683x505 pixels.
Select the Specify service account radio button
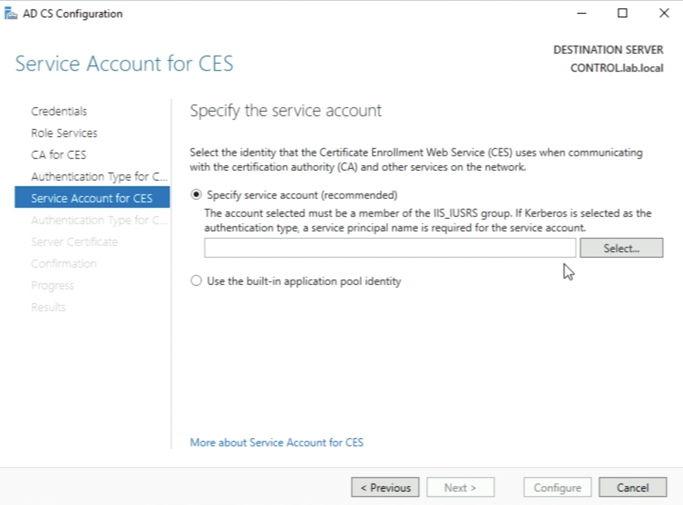click(x=196, y=195)
